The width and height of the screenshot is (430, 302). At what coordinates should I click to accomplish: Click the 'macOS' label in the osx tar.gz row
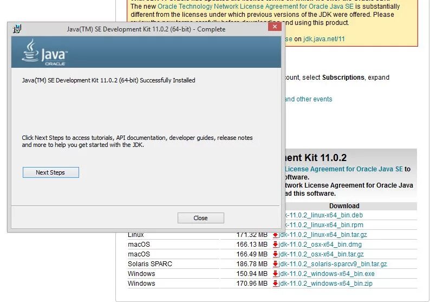(x=139, y=254)
